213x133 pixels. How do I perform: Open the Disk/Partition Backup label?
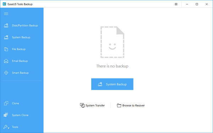pos(25,26)
